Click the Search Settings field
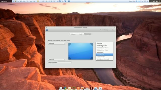The image size is (161, 90). (x=106, y=30)
